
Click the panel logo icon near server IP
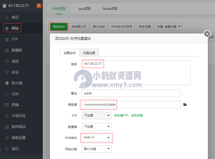pos(4,5)
